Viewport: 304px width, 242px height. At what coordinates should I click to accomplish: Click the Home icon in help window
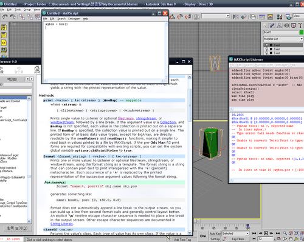(x=37, y=70)
